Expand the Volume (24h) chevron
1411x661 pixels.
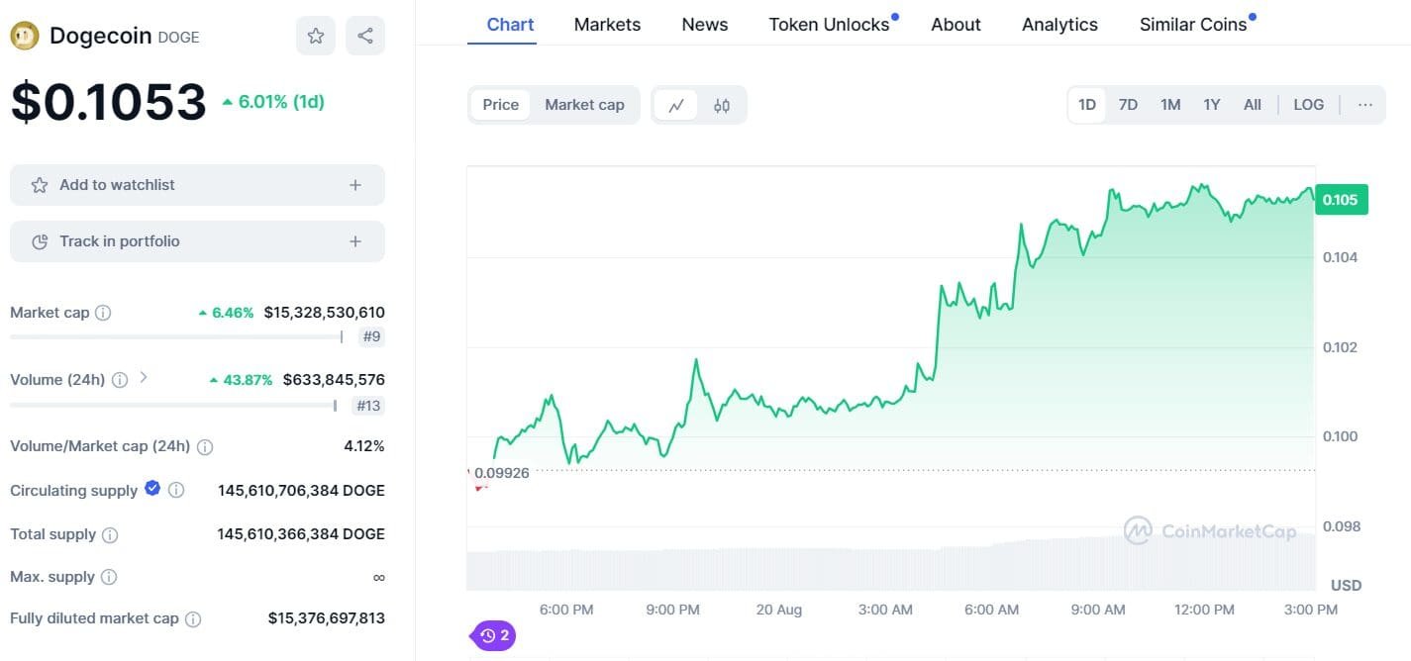144,377
